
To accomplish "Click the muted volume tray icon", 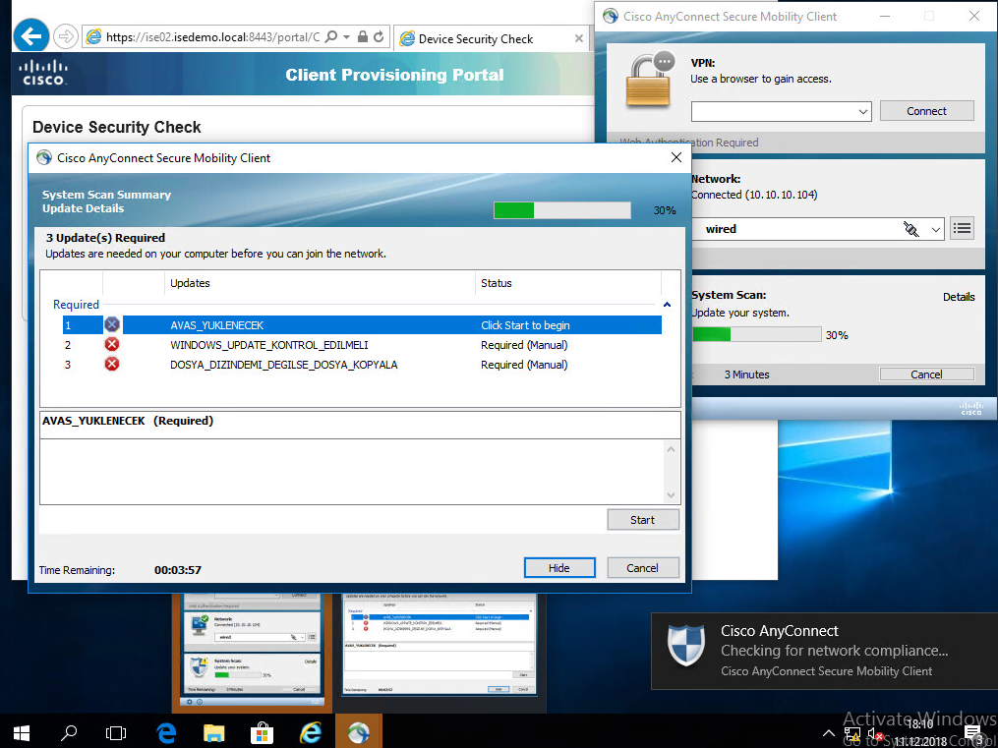I will click(875, 734).
